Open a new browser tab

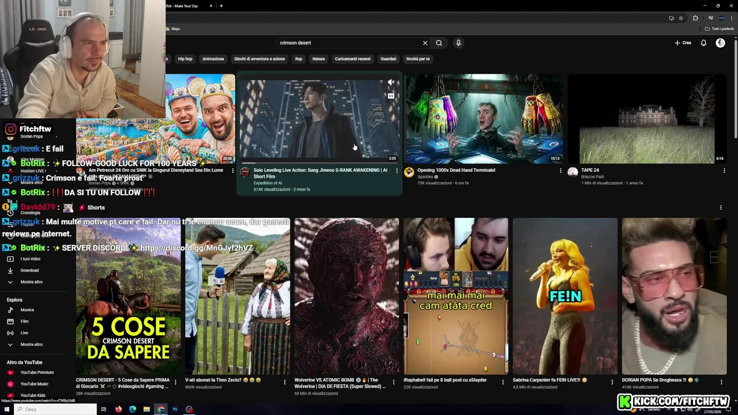tap(221, 6)
